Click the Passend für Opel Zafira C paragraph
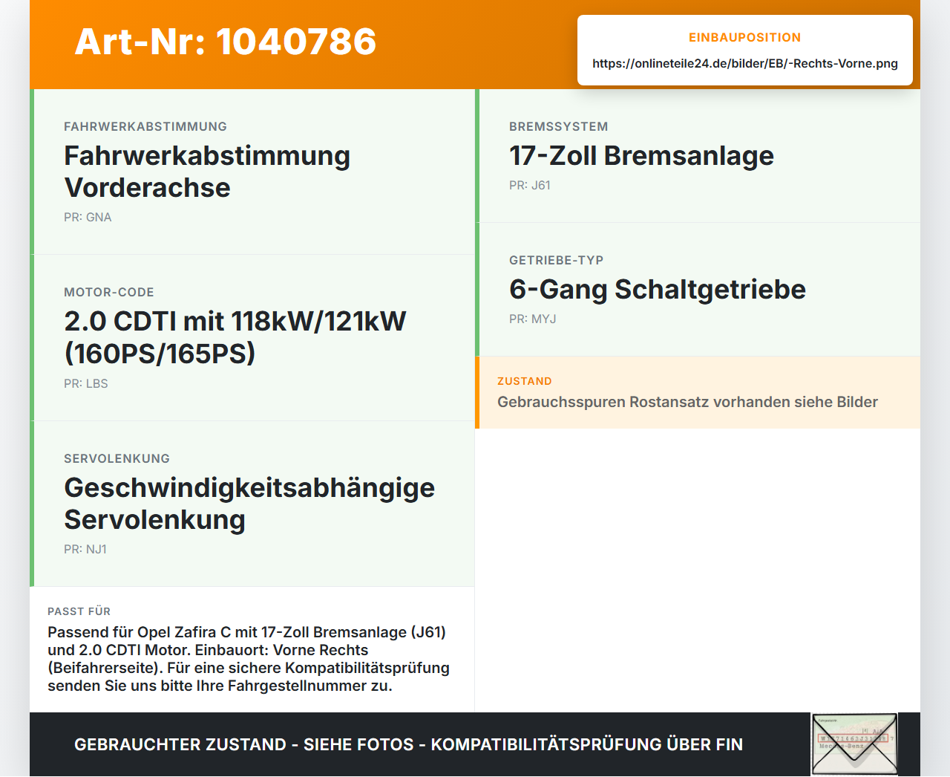950x777 pixels. [249, 659]
